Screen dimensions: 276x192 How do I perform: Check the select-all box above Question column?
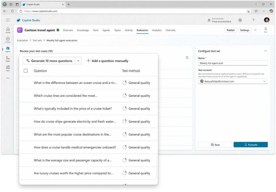point(26,71)
